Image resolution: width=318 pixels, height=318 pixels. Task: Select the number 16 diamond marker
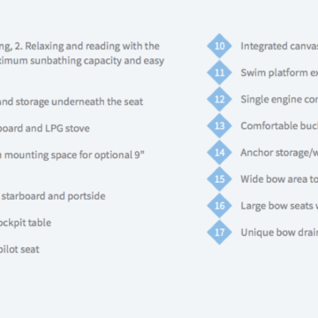[220, 206]
